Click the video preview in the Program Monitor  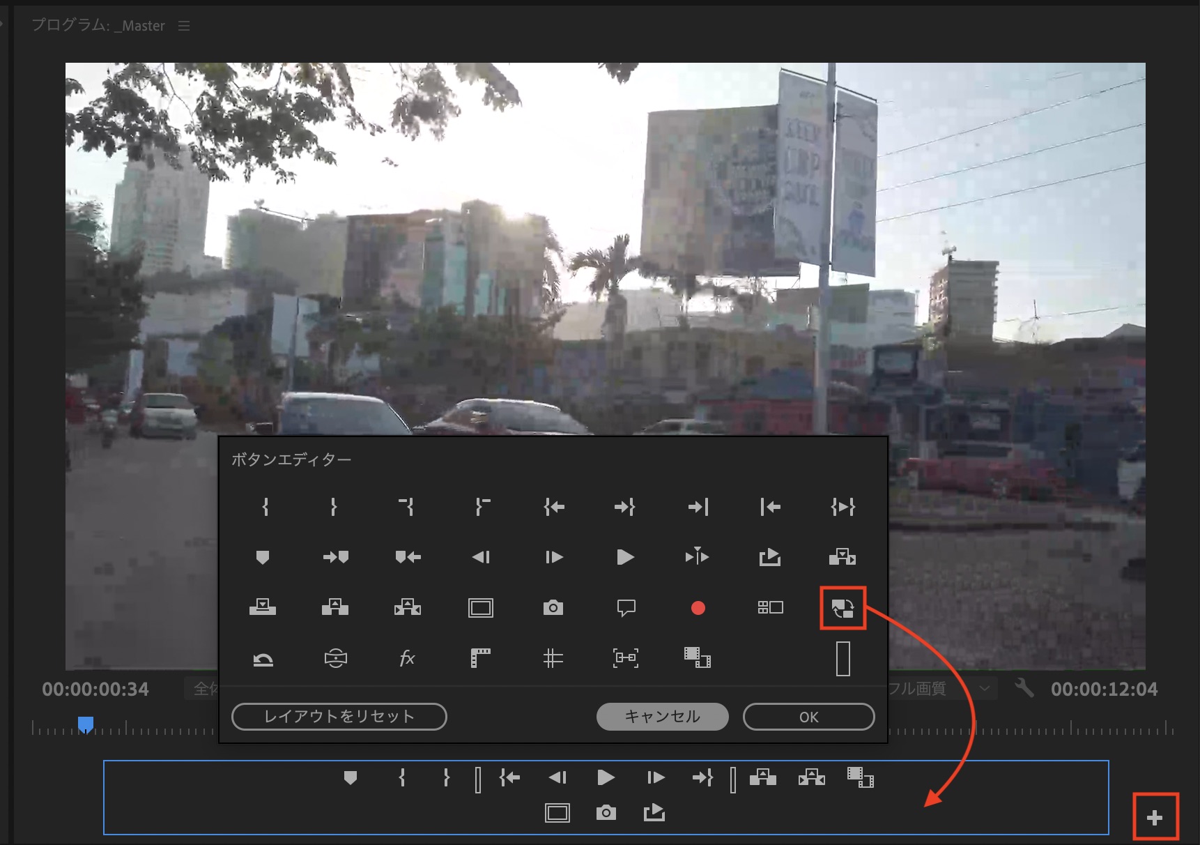[606, 366]
